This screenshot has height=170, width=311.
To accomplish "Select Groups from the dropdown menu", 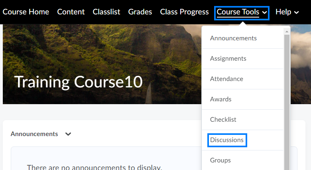I will 220,160.
